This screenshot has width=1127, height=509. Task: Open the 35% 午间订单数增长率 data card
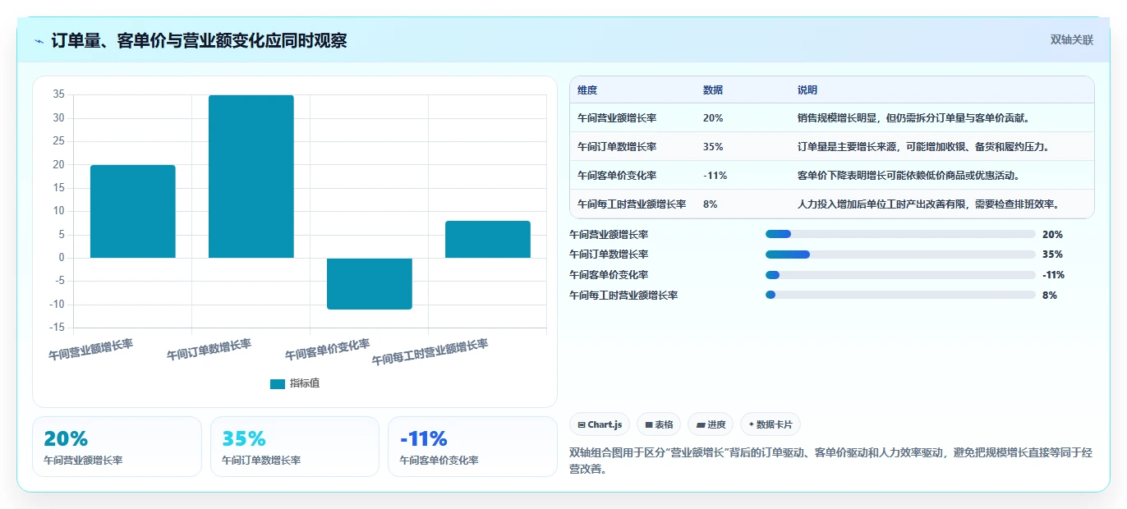pyautogui.click(x=295, y=447)
